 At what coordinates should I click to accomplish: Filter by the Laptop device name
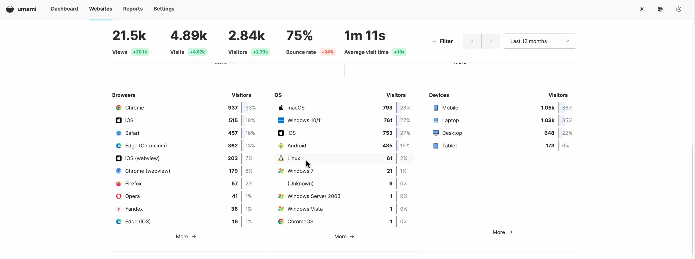[450, 120]
